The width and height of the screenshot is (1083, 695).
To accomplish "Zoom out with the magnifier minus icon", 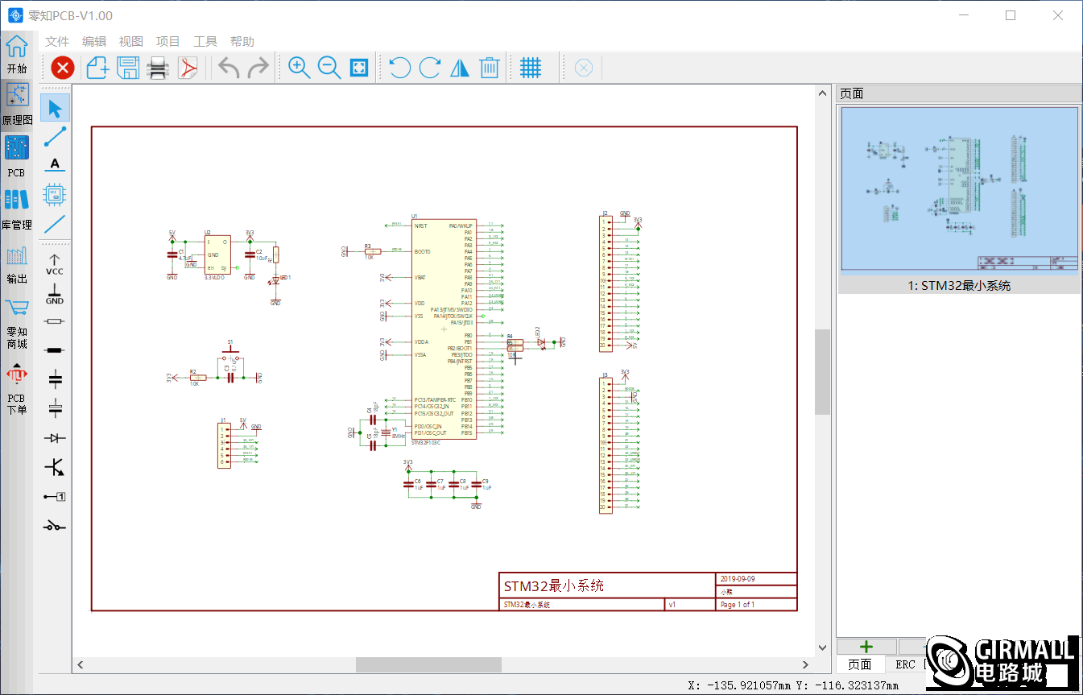I will tap(329, 68).
